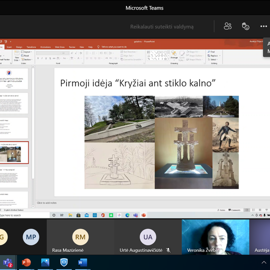Open the Font Color picker
This screenshot has height=270, width=270.
click(79, 58)
